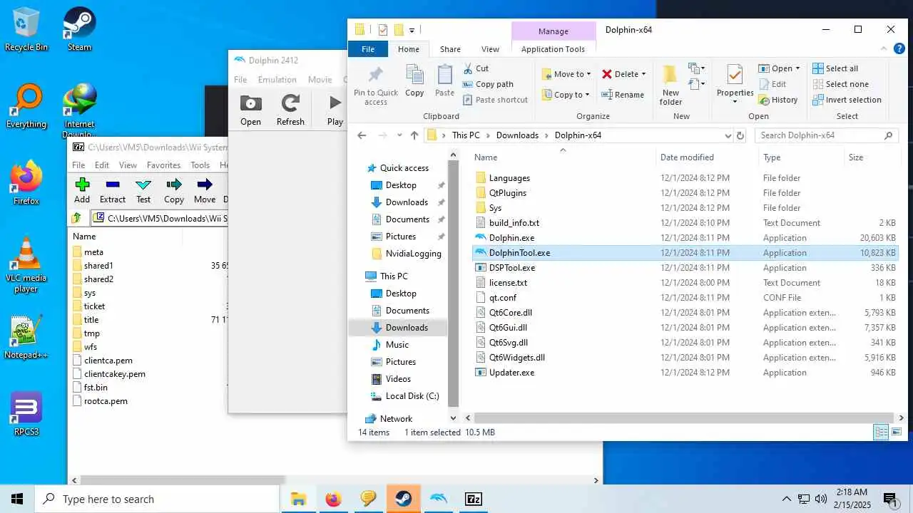Open Emulation menu in Dolphin
This screenshot has width=913, height=513.
coord(277,80)
